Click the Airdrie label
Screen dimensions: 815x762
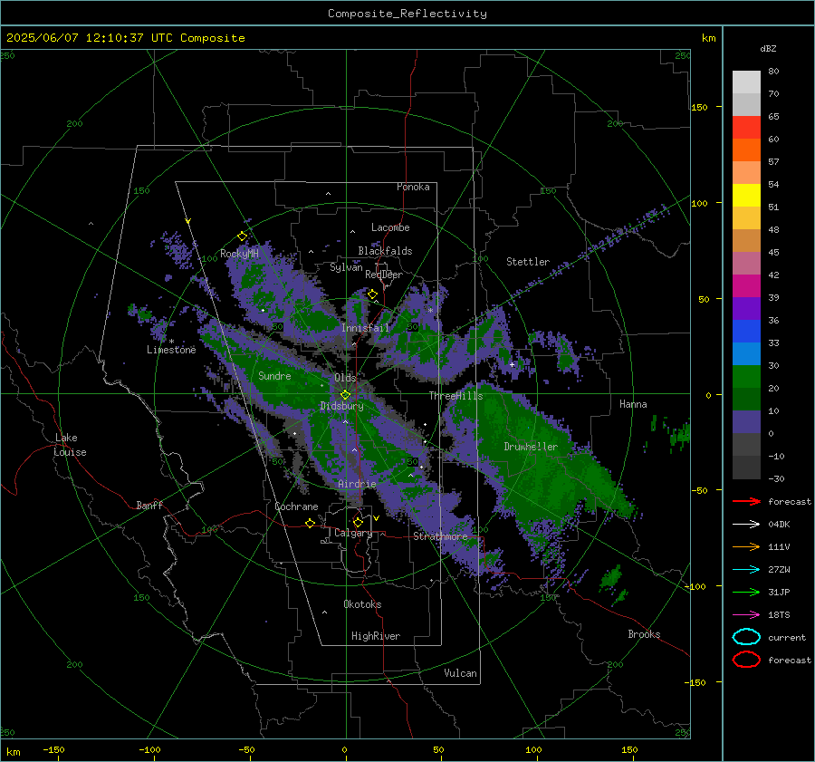tap(357, 484)
